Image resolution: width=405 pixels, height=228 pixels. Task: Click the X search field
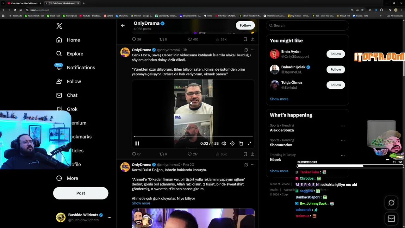307,25
